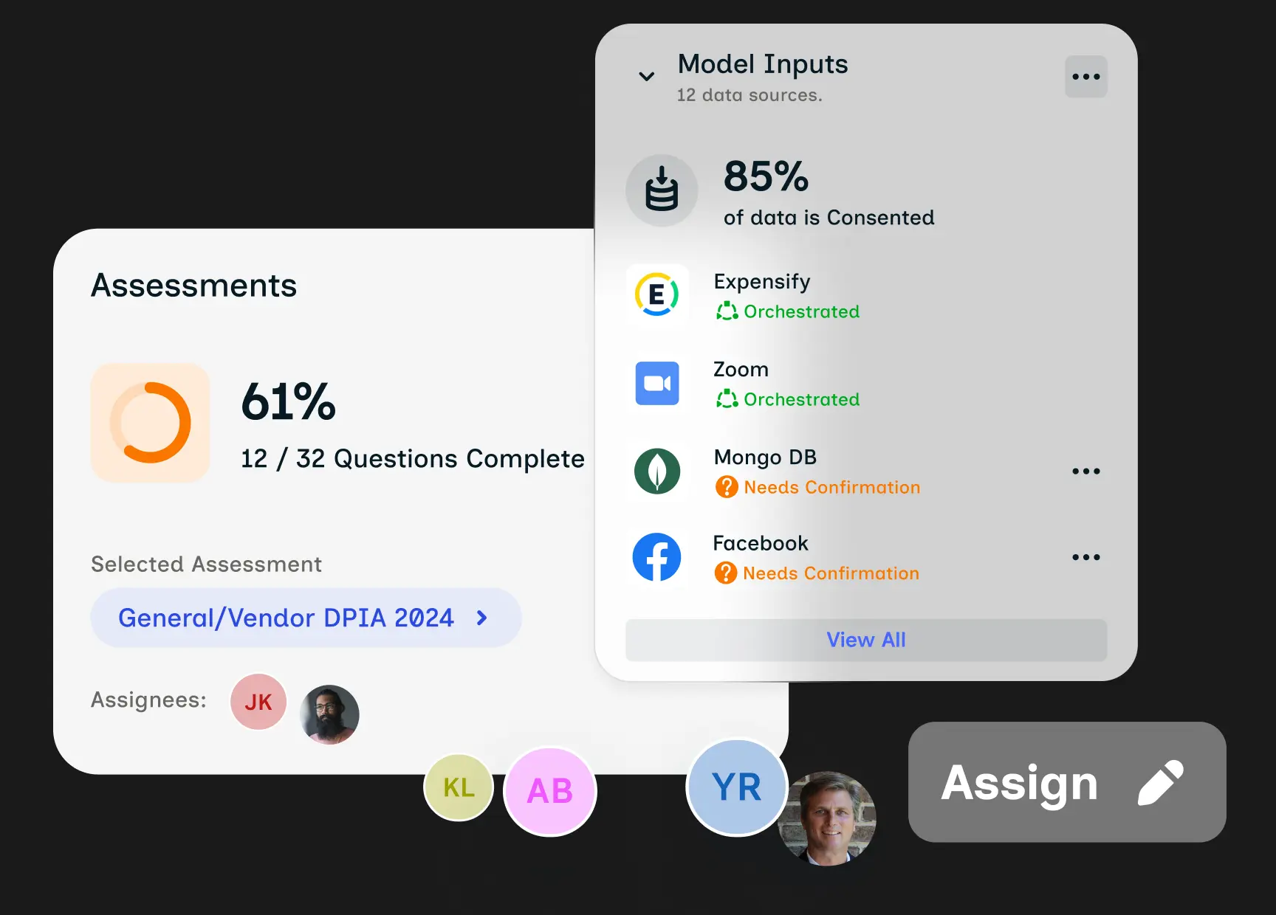Click the Orchestrated status icon beside Expensify
Image resolution: width=1276 pixels, height=915 pixels.
(x=727, y=311)
